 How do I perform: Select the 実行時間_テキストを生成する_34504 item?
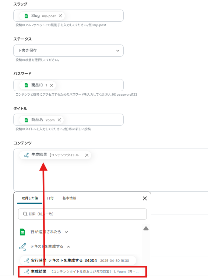coord(78,260)
